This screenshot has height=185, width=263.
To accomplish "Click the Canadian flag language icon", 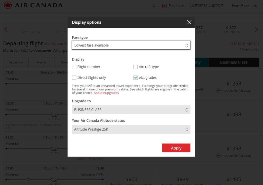I will pos(163,5).
